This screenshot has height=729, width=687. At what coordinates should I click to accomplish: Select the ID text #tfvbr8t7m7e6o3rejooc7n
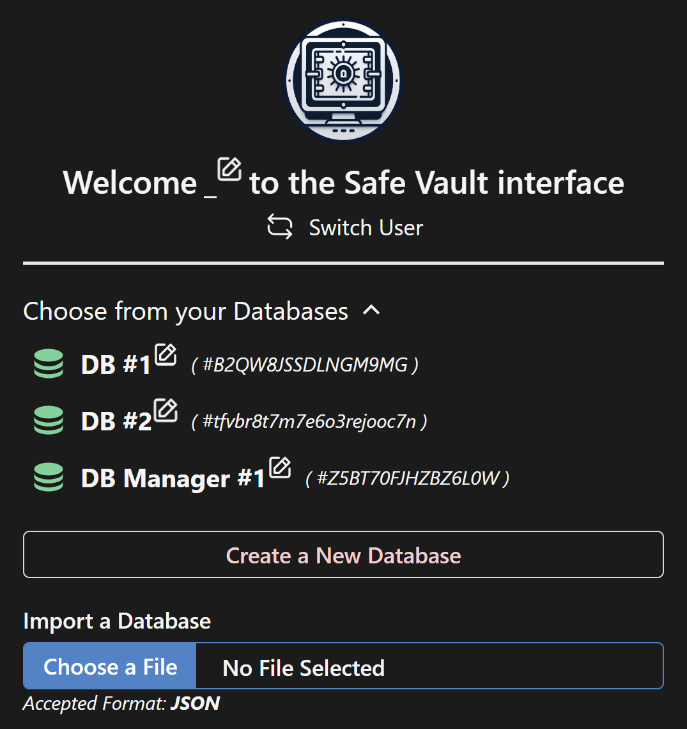[309, 421]
